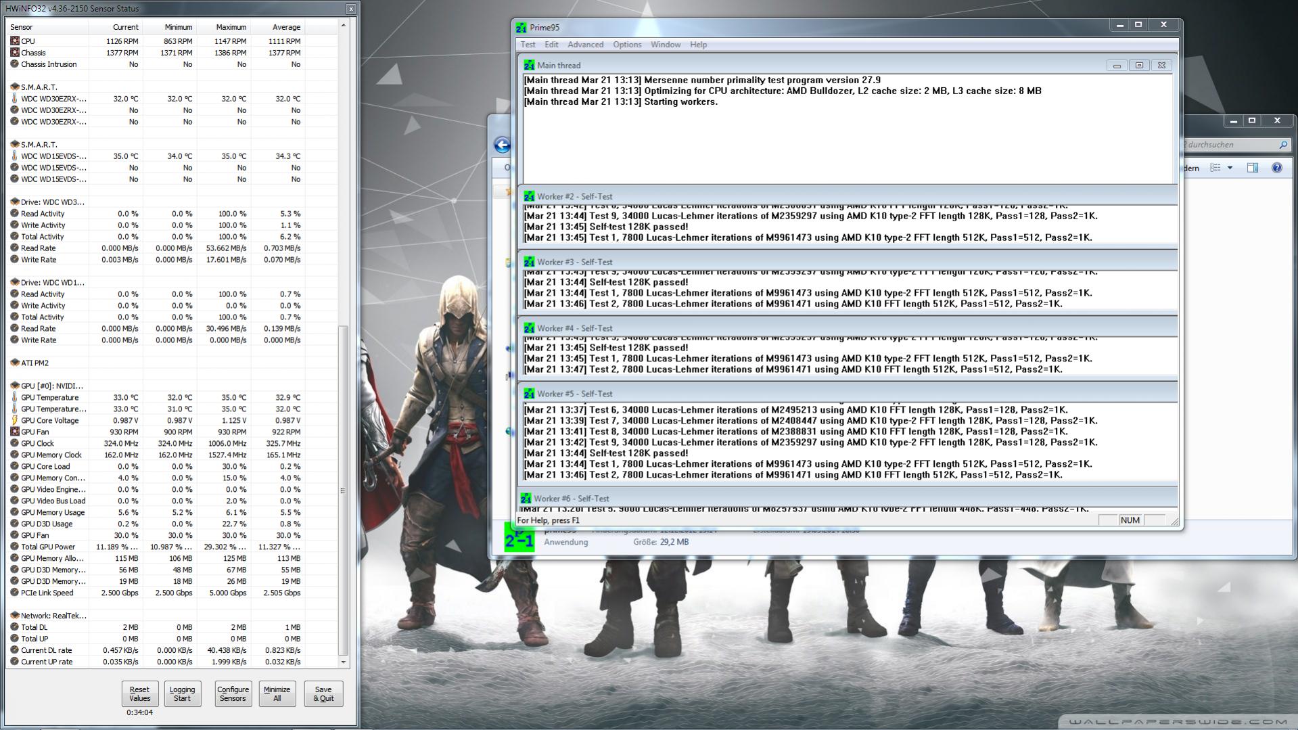Open the Edit menu in Prime95

(x=551, y=45)
